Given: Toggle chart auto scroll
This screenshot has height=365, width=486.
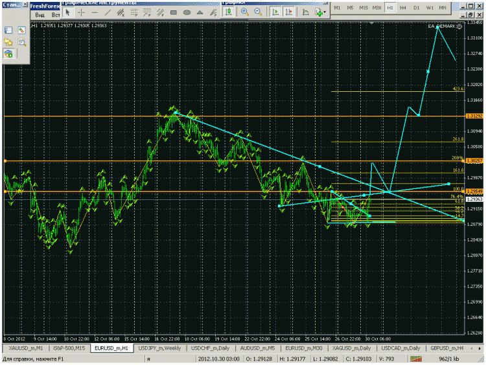Looking at the screenshot, I should (x=275, y=12).
